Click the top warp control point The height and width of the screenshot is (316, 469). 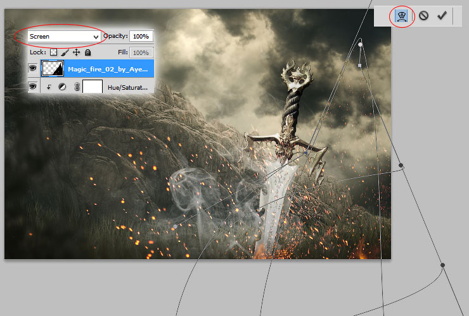pos(361,44)
